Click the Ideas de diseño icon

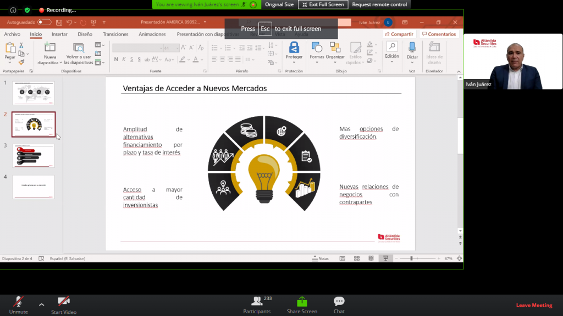point(434,47)
